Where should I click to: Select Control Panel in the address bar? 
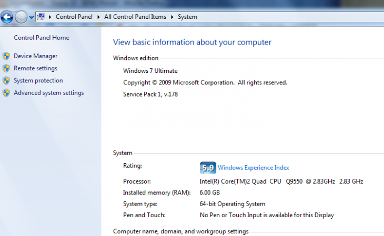pos(74,17)
